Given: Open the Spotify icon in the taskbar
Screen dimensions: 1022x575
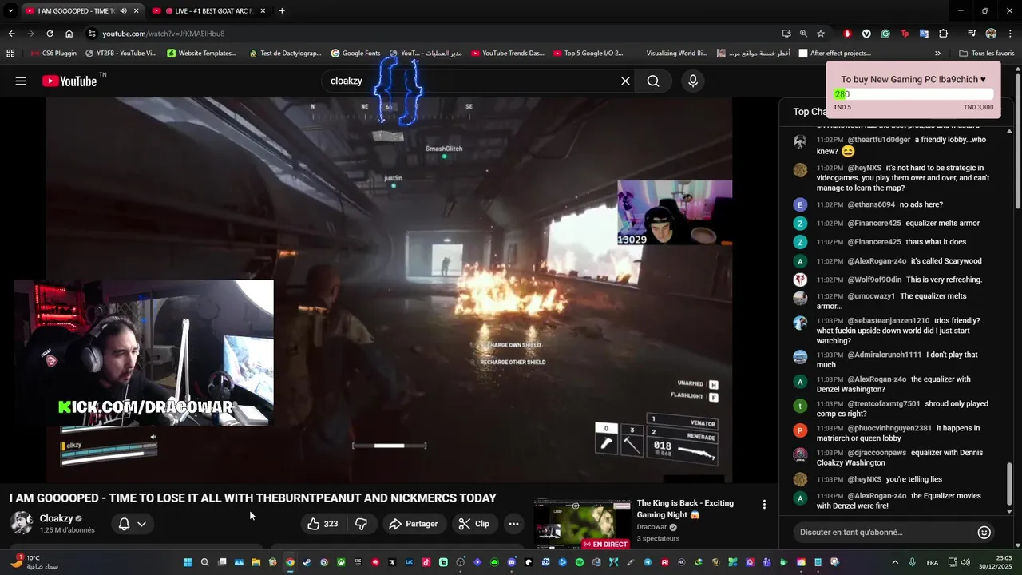Looking at the screenshot, I should pos(580,562).
